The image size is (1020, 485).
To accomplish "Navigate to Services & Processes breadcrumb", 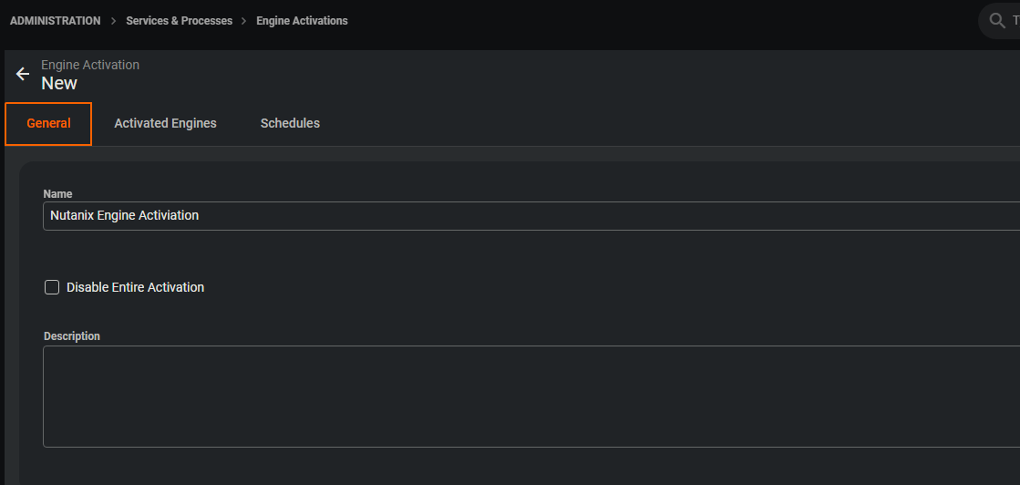I will coord(179,21).
